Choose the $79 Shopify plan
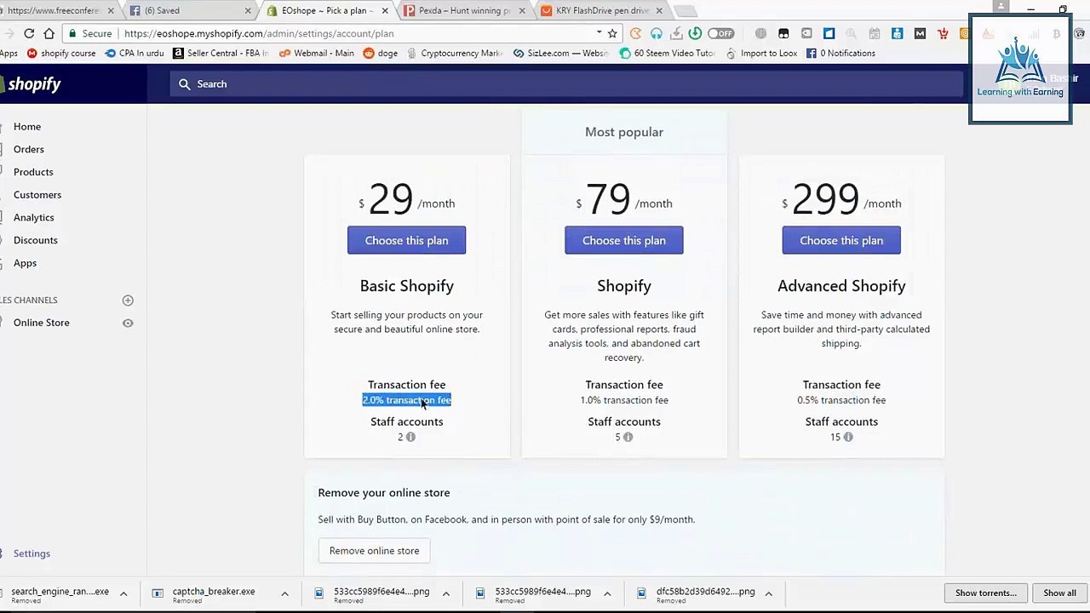 click(x=623, y=240)
